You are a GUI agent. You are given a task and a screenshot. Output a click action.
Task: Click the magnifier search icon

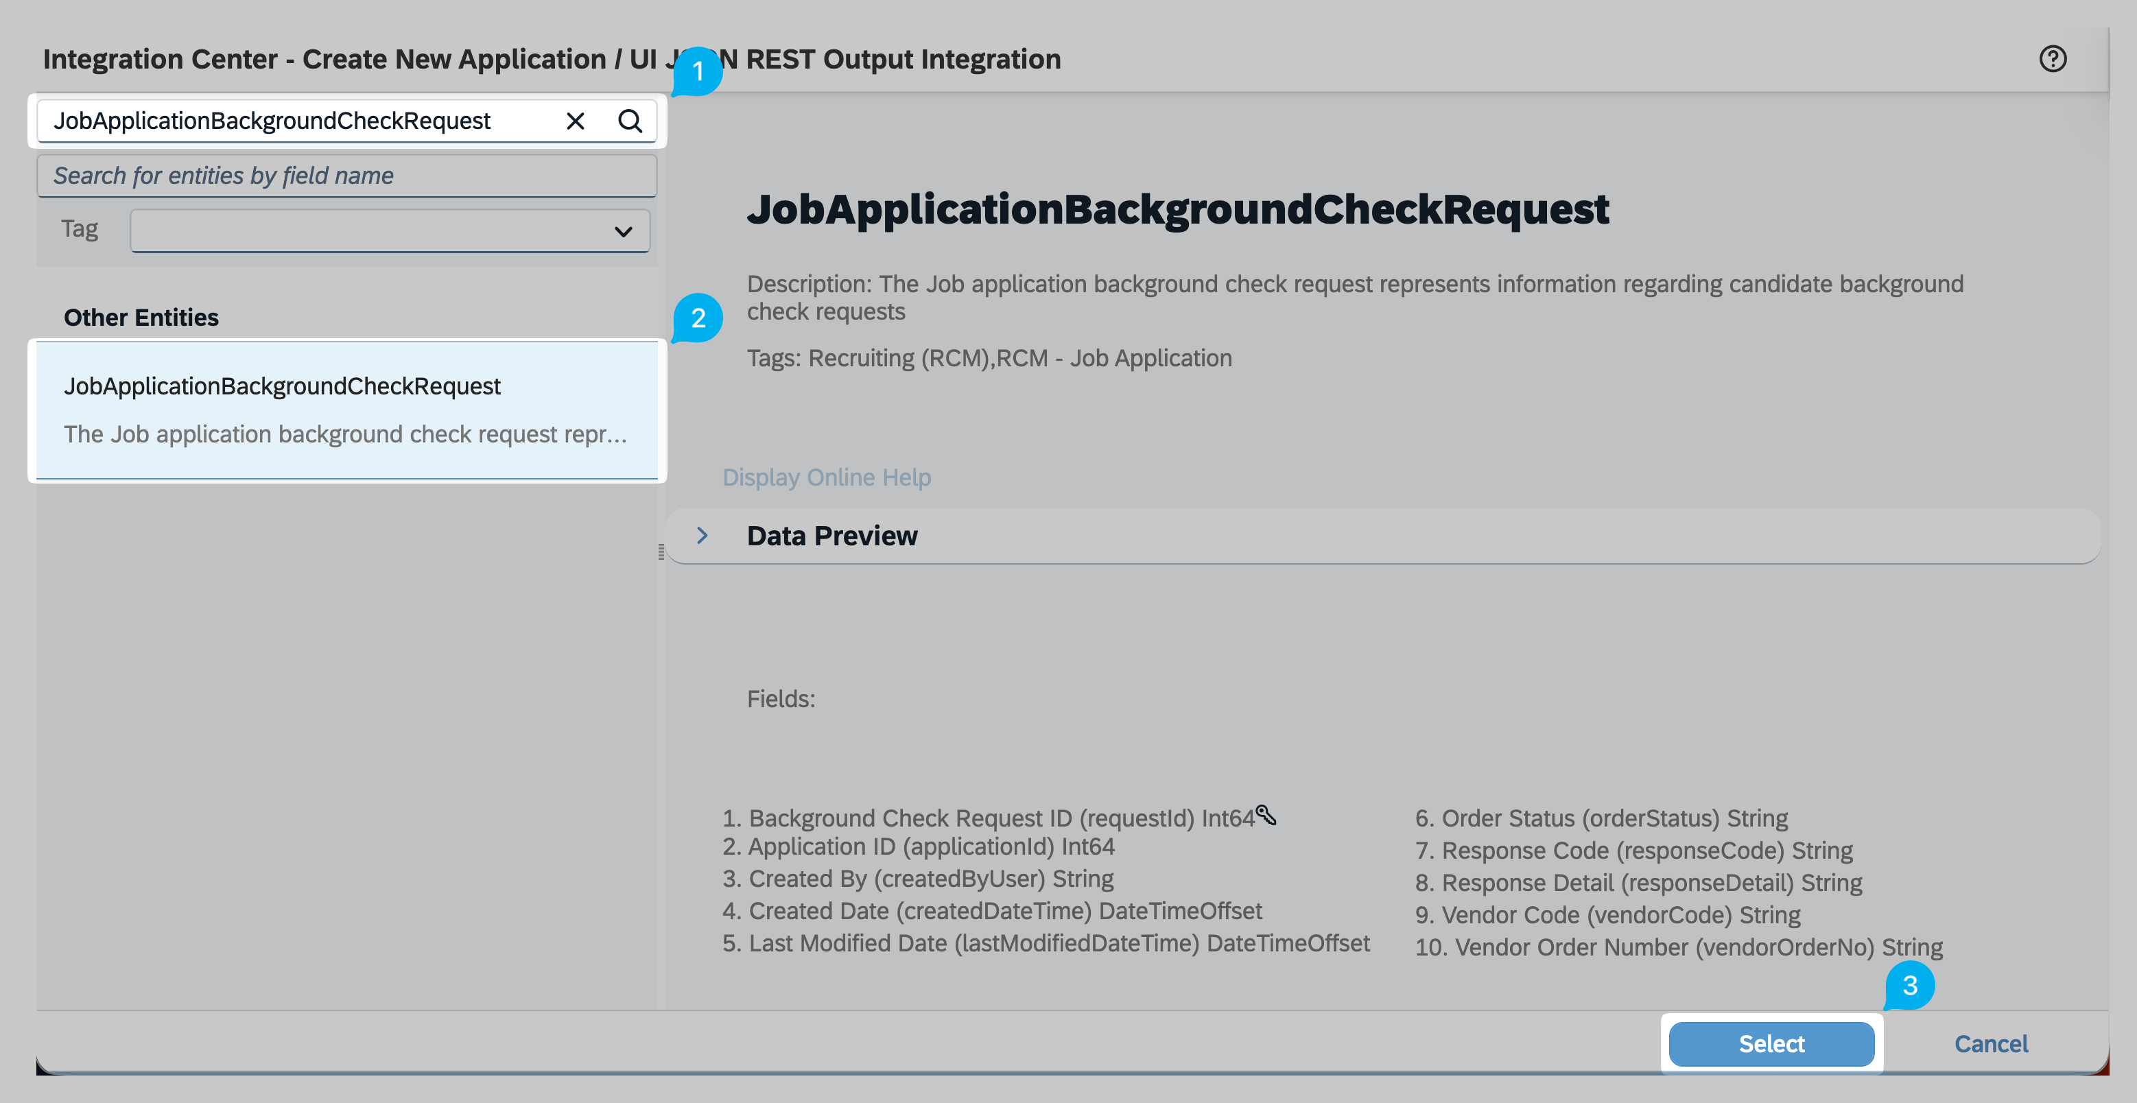pos(630,121)
